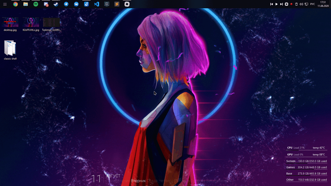Open the recycle bin tray icon
The width and height of the screenshot is (331, 186).
(x=296, y=4)
